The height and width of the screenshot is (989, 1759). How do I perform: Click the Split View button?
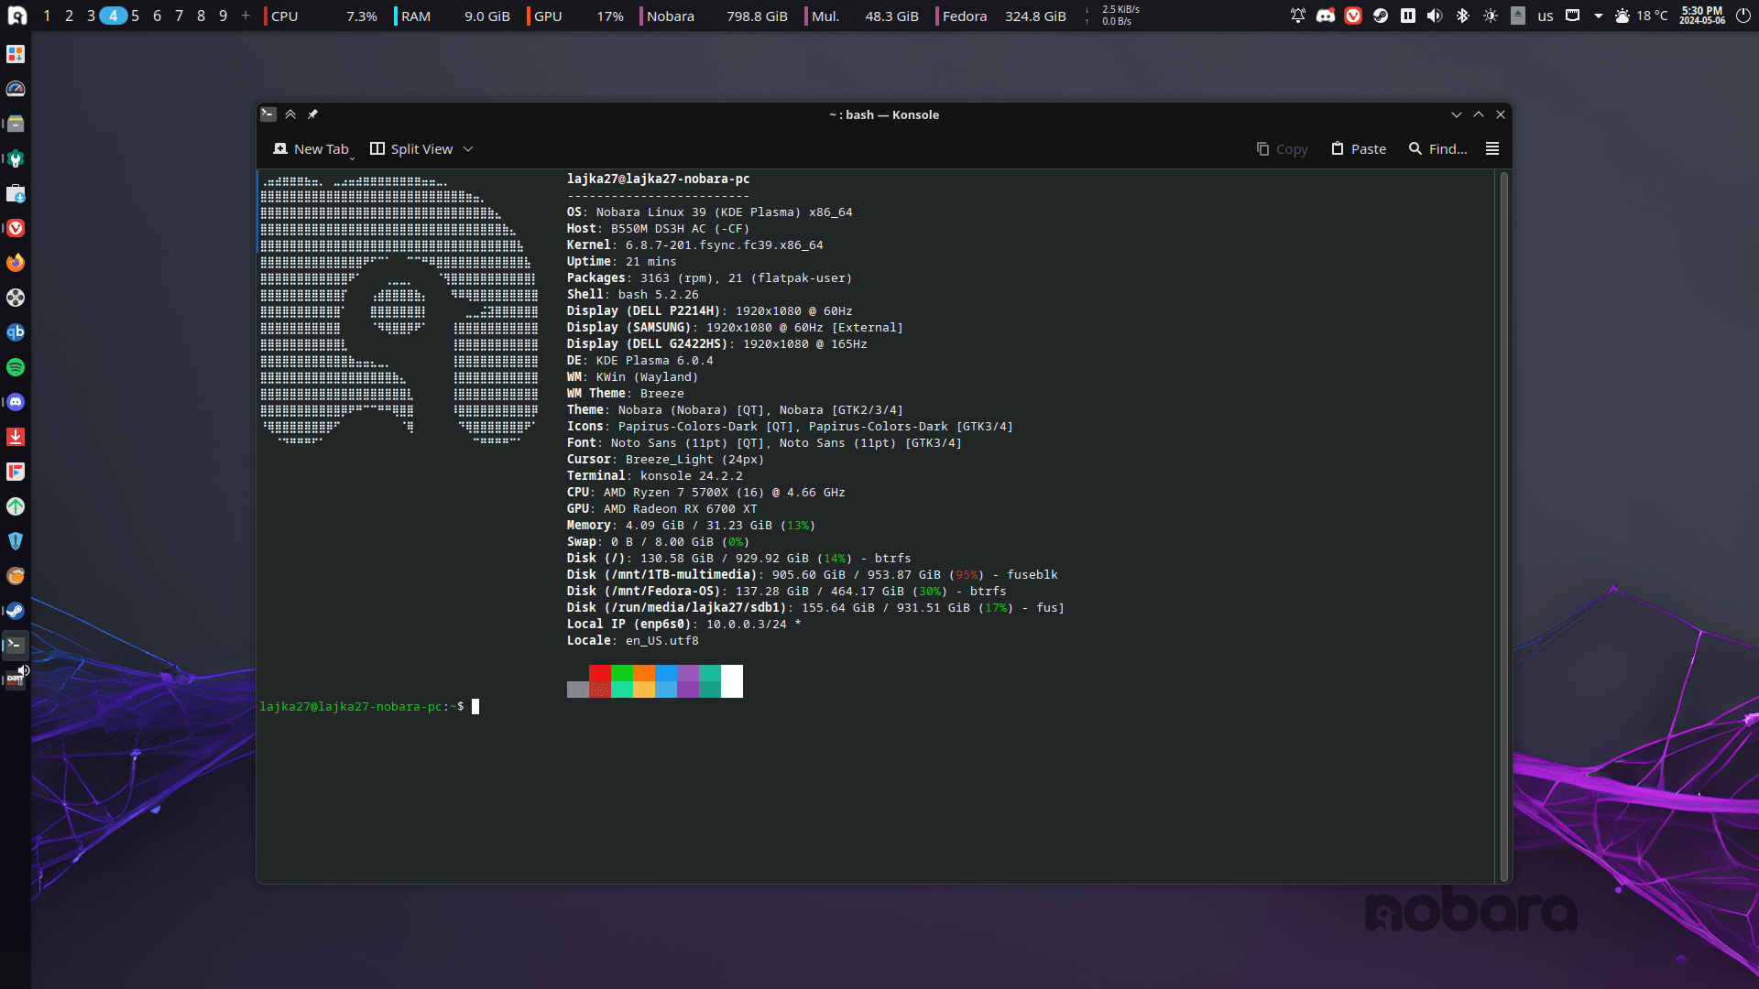(411, 148)
